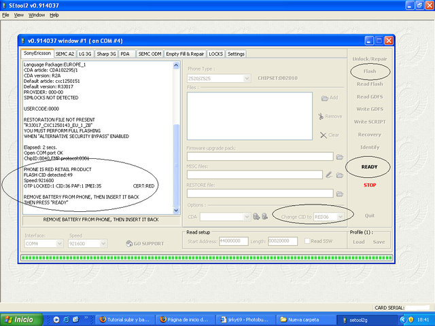
Task: Click the Files list box
Action: [249, 116]
